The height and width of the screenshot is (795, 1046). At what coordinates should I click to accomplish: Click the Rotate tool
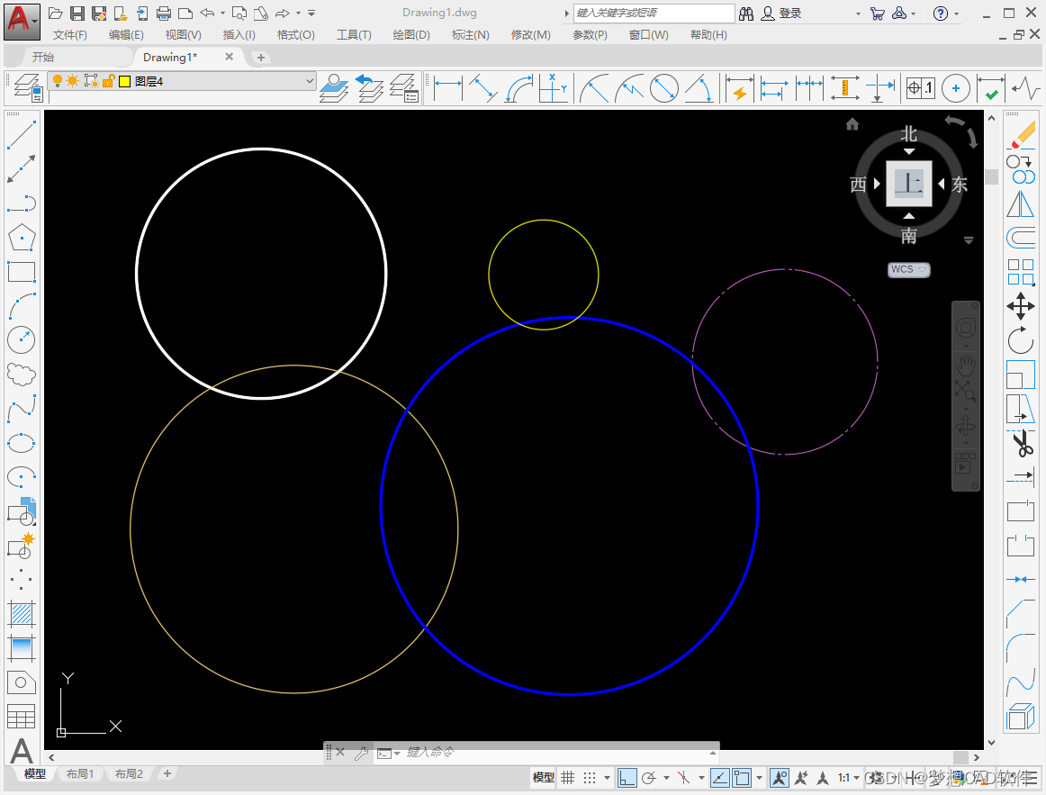(1021, 340)
